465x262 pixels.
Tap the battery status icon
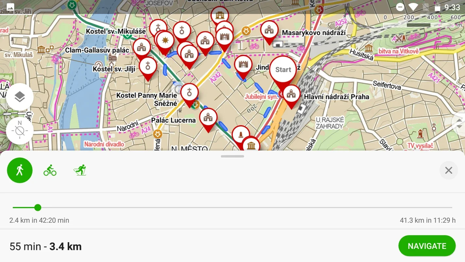click(x=437, y=8)
